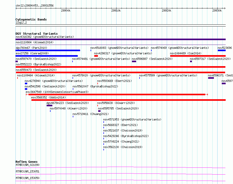Viewport: 233px width, 184px height.
Task: Click nsv5562007 (ByrskaBishop2022) label
Action: coord(95,86)
